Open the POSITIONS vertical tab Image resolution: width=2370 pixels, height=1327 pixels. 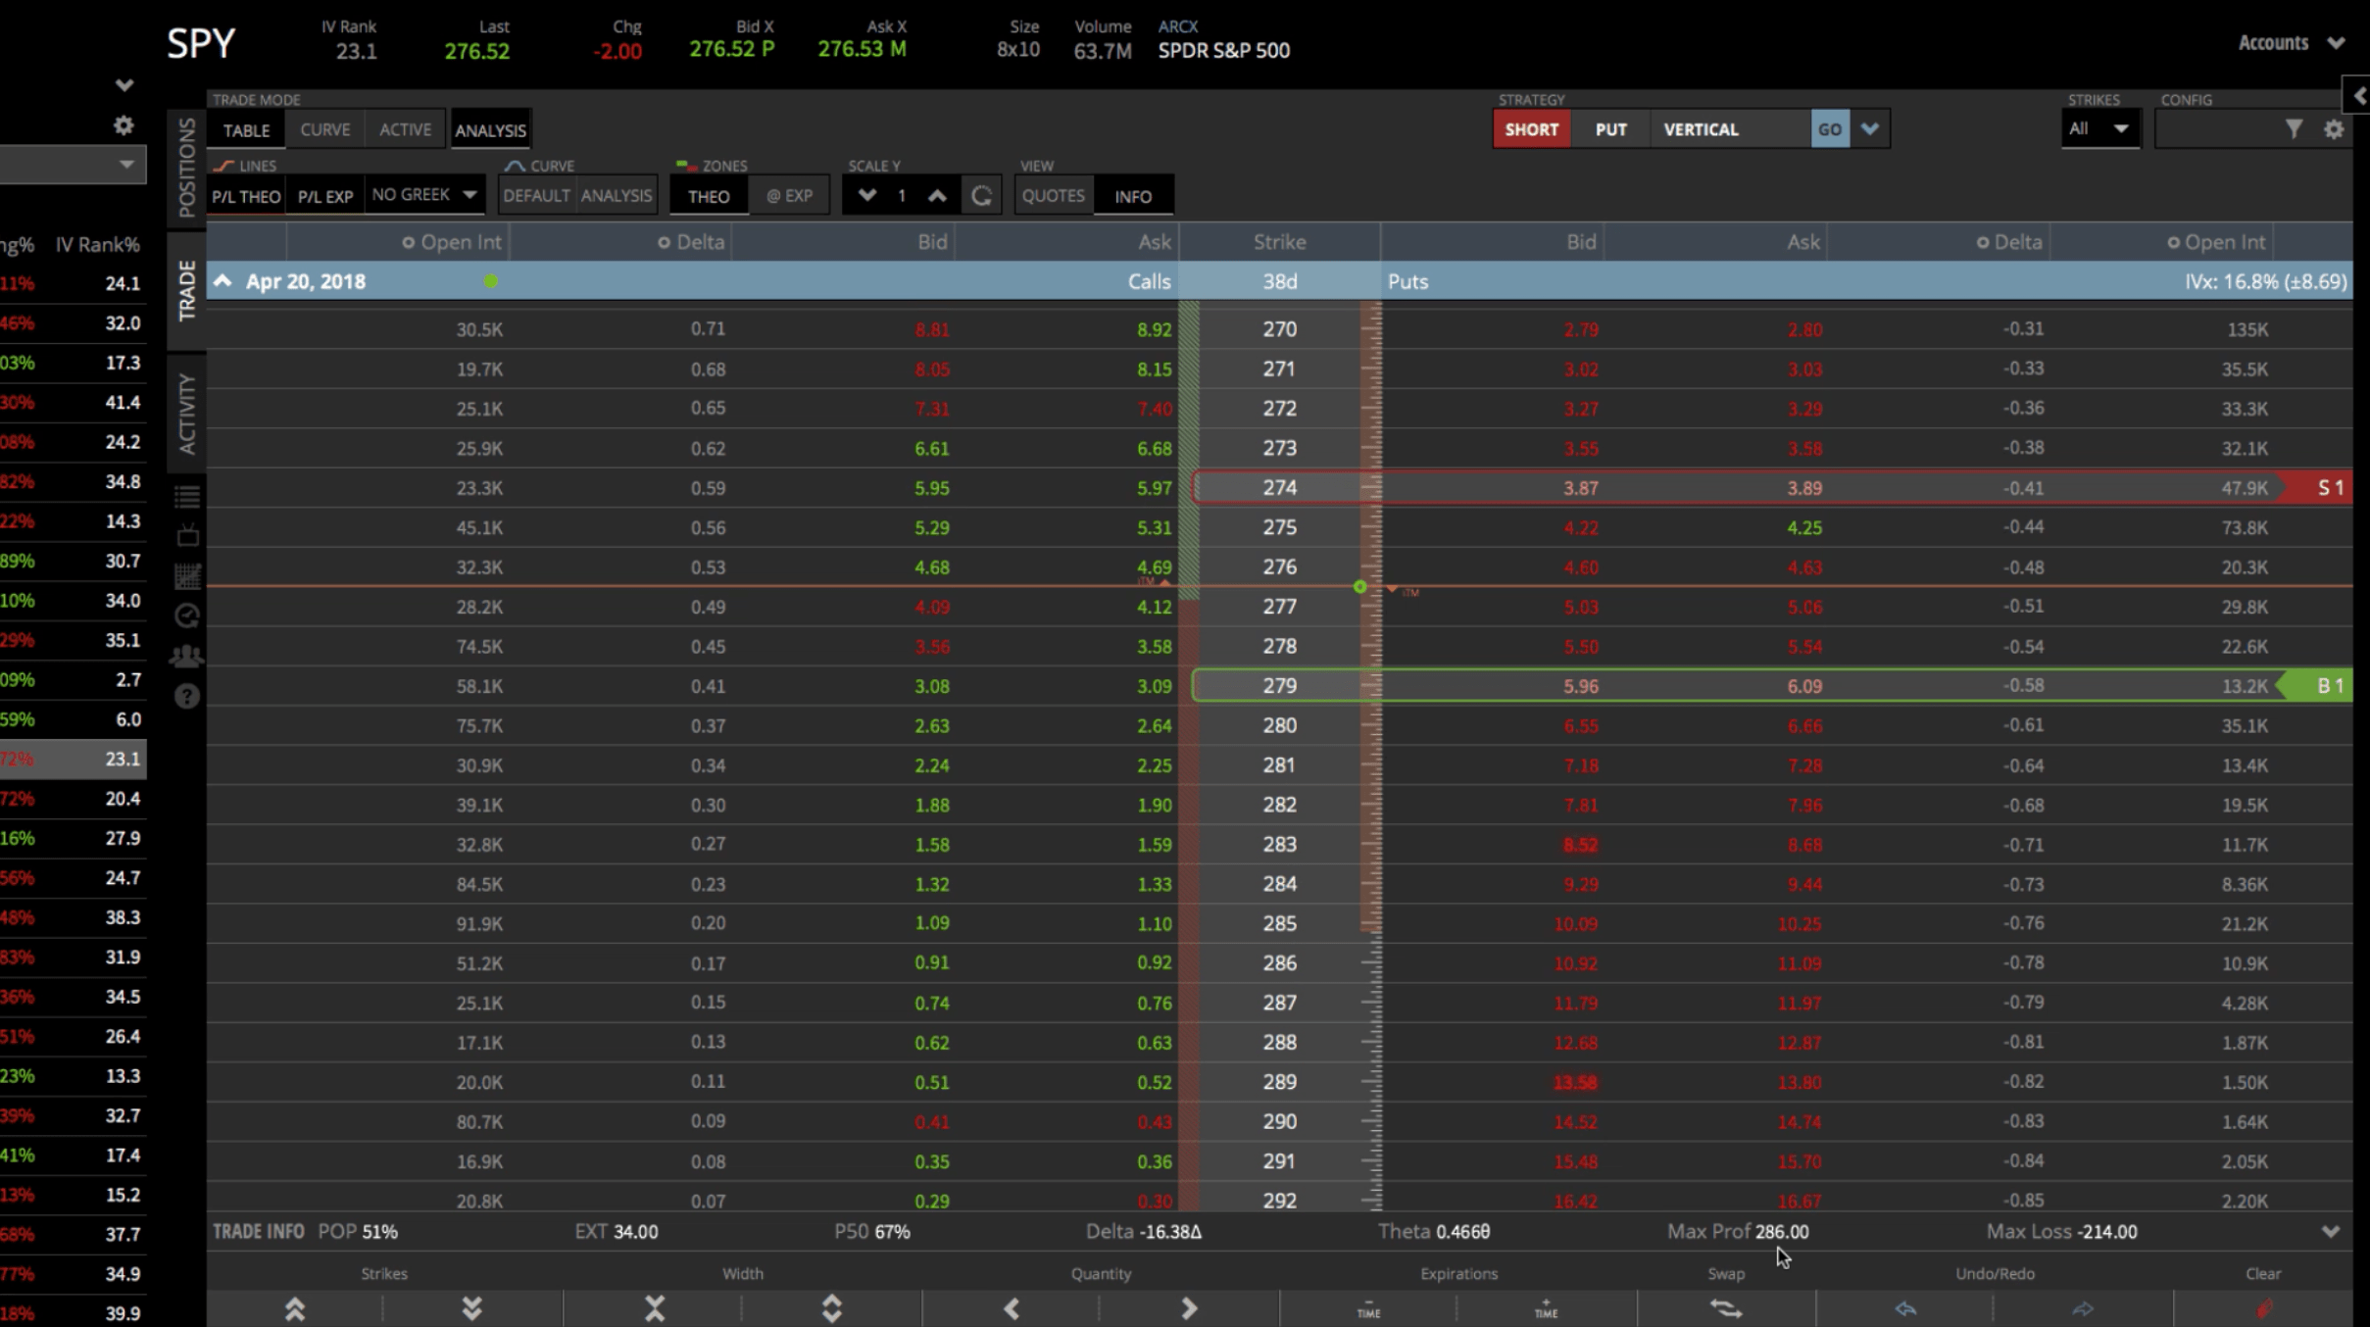tap(186, 168)
